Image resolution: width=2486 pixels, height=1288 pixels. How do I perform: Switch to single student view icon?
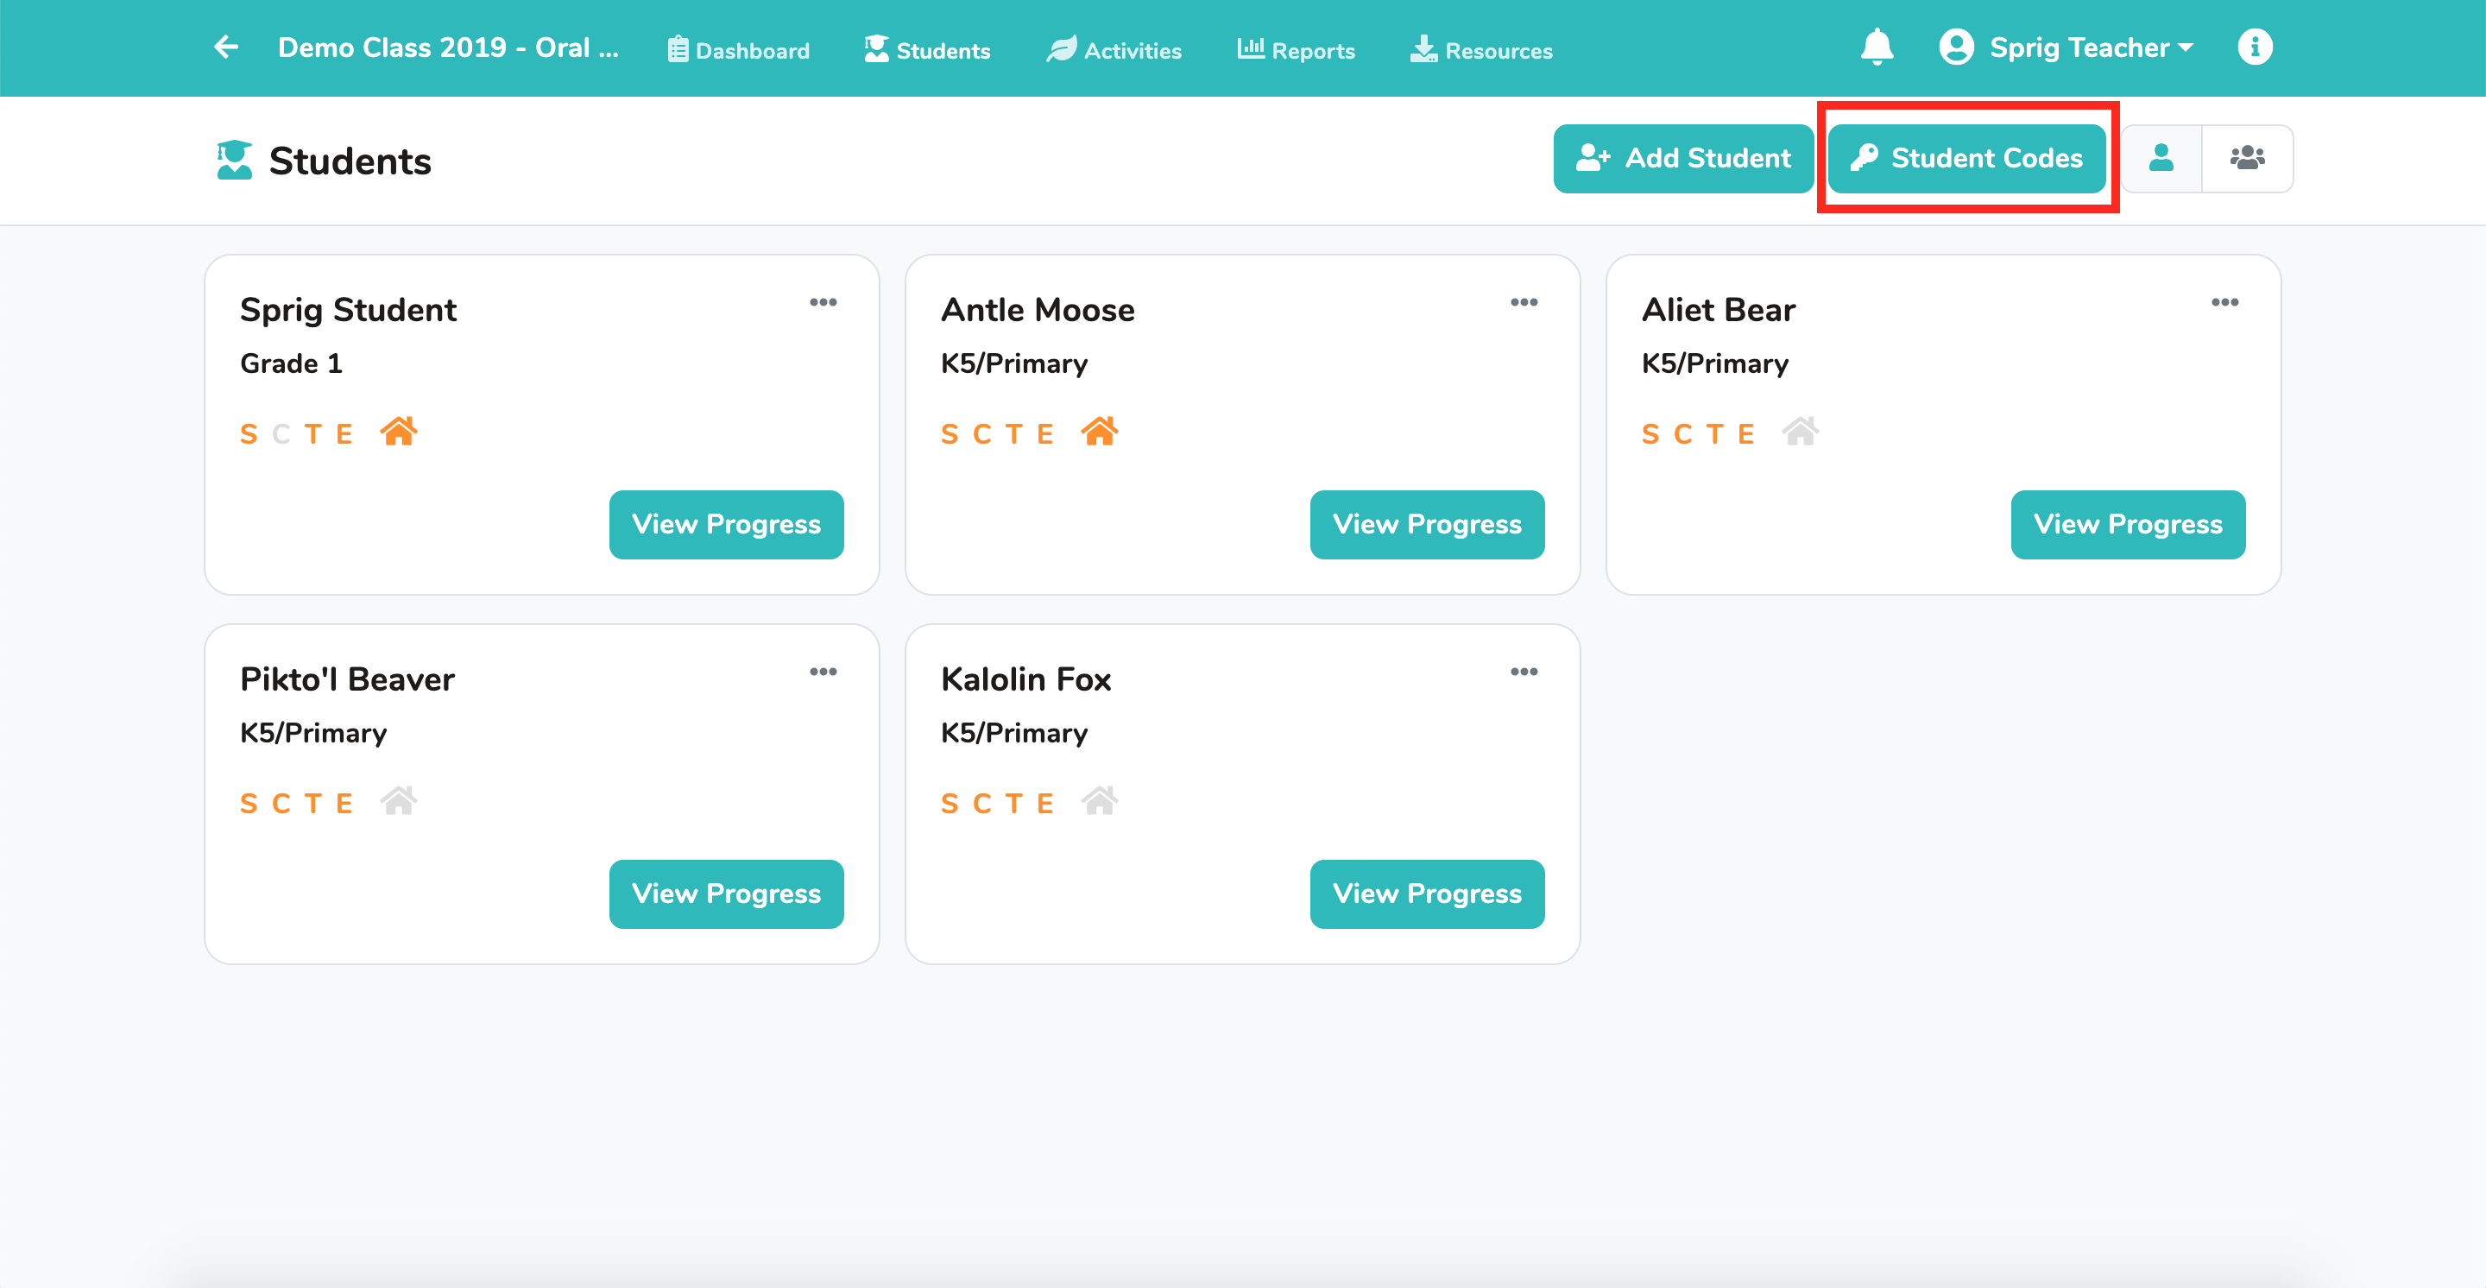click(2161, 158)
